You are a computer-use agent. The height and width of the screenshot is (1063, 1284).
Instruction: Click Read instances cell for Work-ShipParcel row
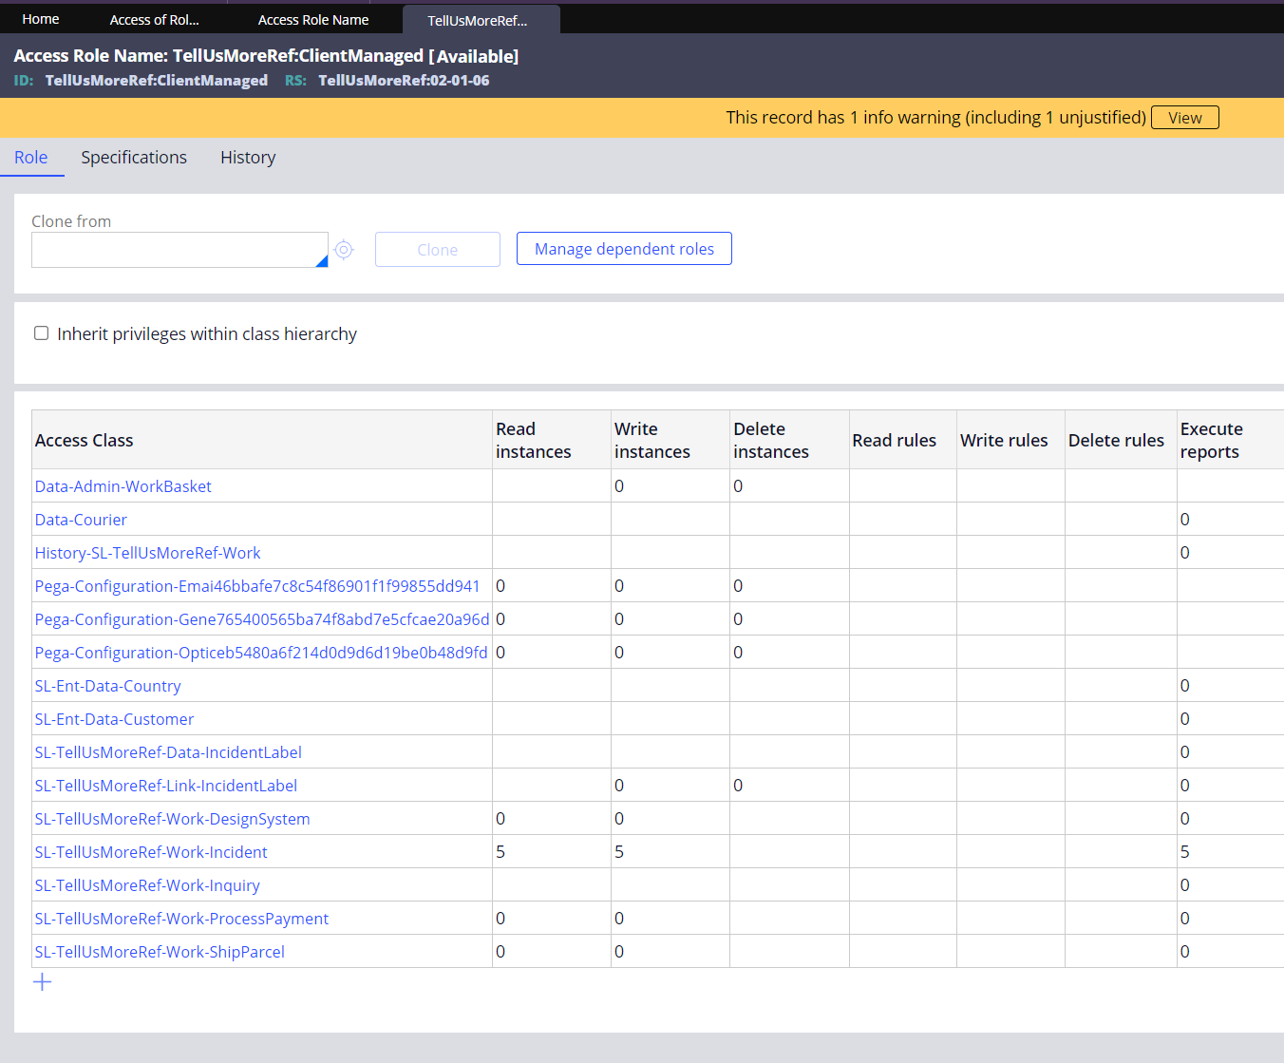point(552,952)
